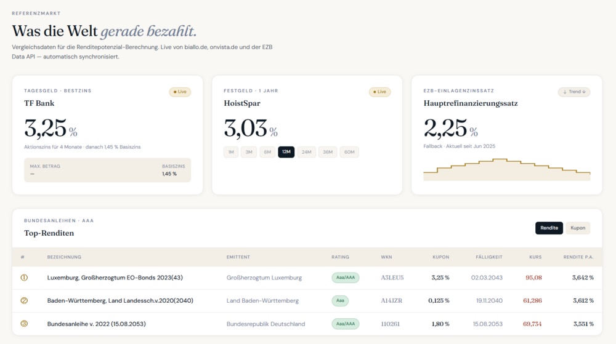Click the Emittent column header
Screen dimensions: 616x344
[x=238, y=257]
